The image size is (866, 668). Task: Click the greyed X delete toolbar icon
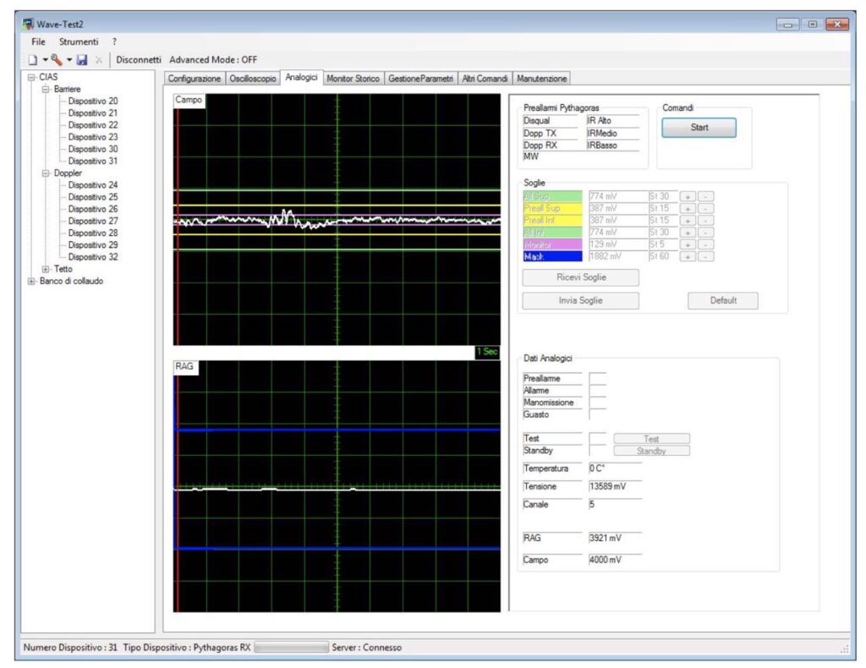click(99, 60)
